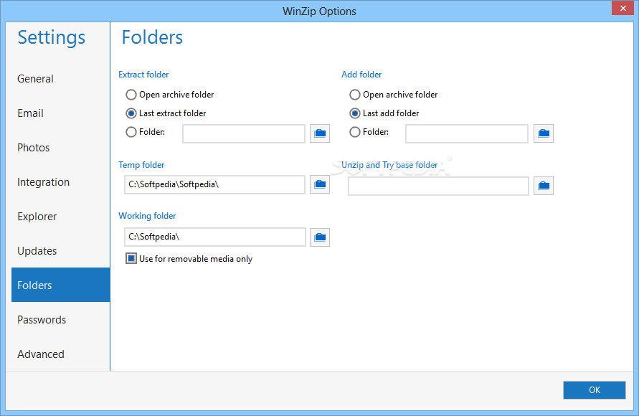Browse for the Add folder location
This screenshot has width=639, height=416.
pos(544,133)
